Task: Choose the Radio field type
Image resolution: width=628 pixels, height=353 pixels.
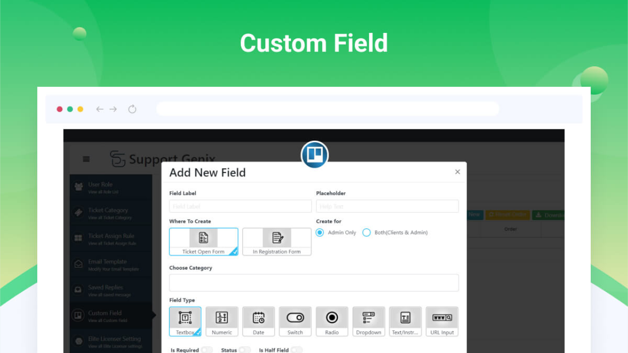Action: click(x=332, y=322)
